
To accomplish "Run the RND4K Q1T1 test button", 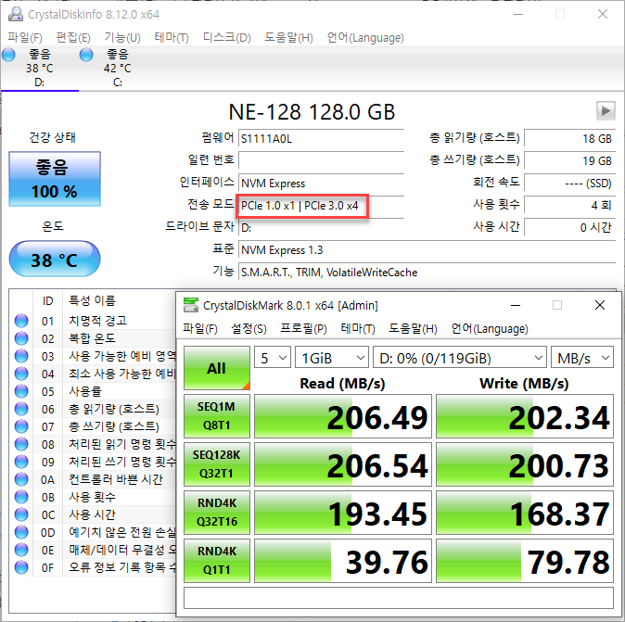I will point(217,561).
